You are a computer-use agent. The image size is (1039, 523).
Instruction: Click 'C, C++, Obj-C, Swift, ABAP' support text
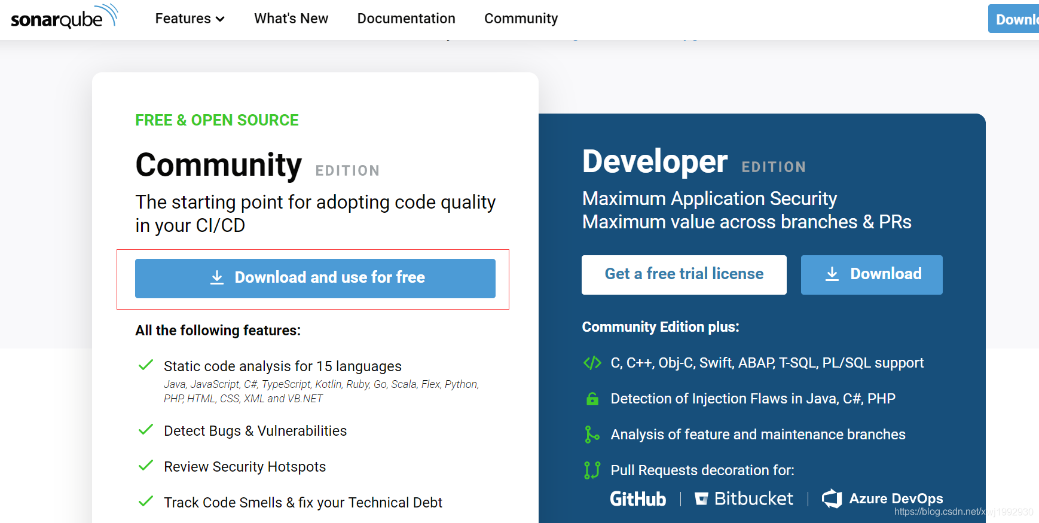pyautogui.click(x=768, y=363)
